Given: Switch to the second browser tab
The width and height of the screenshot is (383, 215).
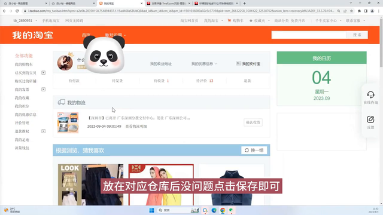Looking at the screenshot, I should (73, 4).
